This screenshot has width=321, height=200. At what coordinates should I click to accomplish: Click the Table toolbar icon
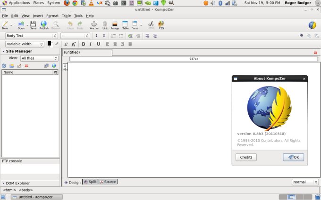(x=125, y=24)
